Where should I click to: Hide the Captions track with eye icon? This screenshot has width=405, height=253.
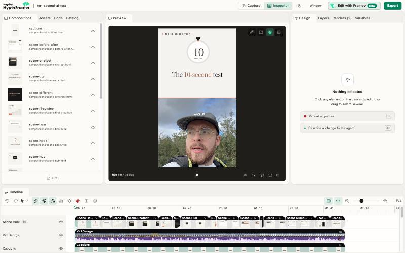pos(61,248)
